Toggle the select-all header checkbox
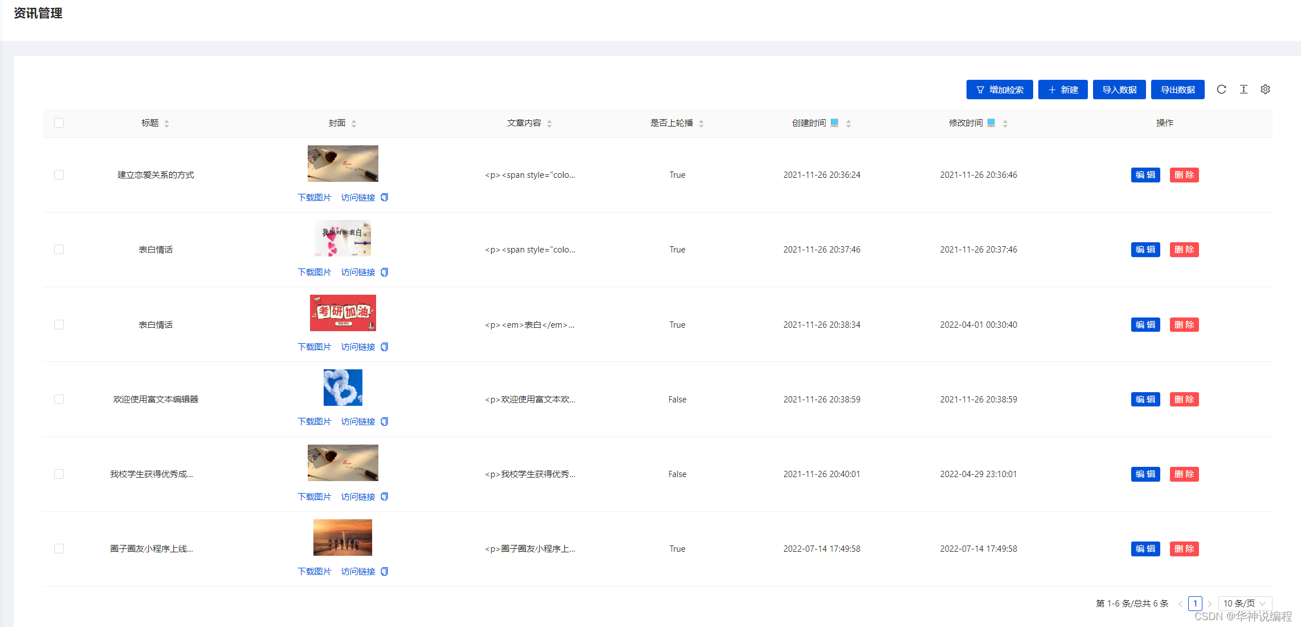 59,123
